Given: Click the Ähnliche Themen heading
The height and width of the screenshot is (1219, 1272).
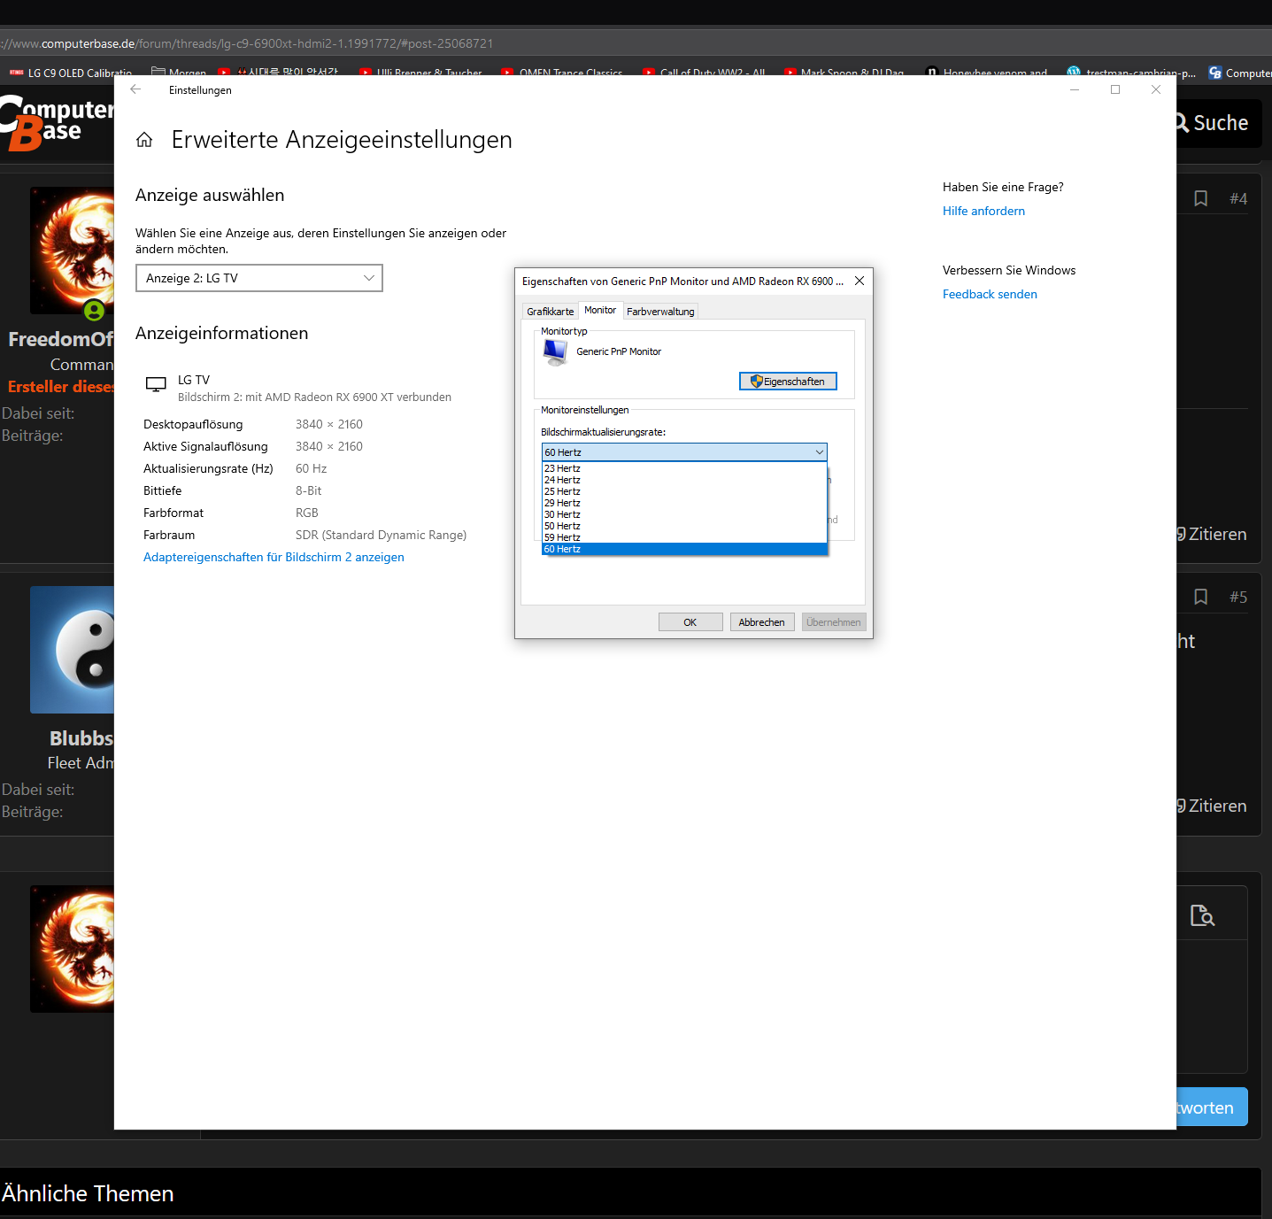Looking at the screenshot, I should 88,1193.
